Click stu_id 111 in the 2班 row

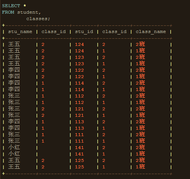coord(79,135)
